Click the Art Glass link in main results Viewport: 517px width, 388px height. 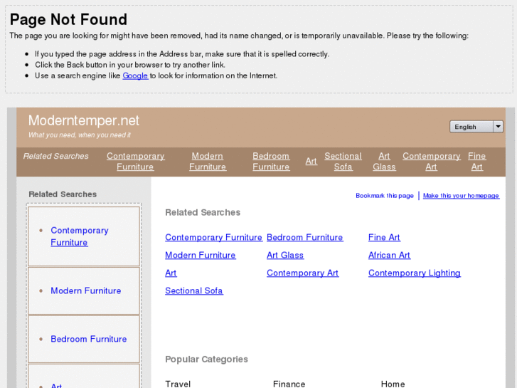point(284,255)
